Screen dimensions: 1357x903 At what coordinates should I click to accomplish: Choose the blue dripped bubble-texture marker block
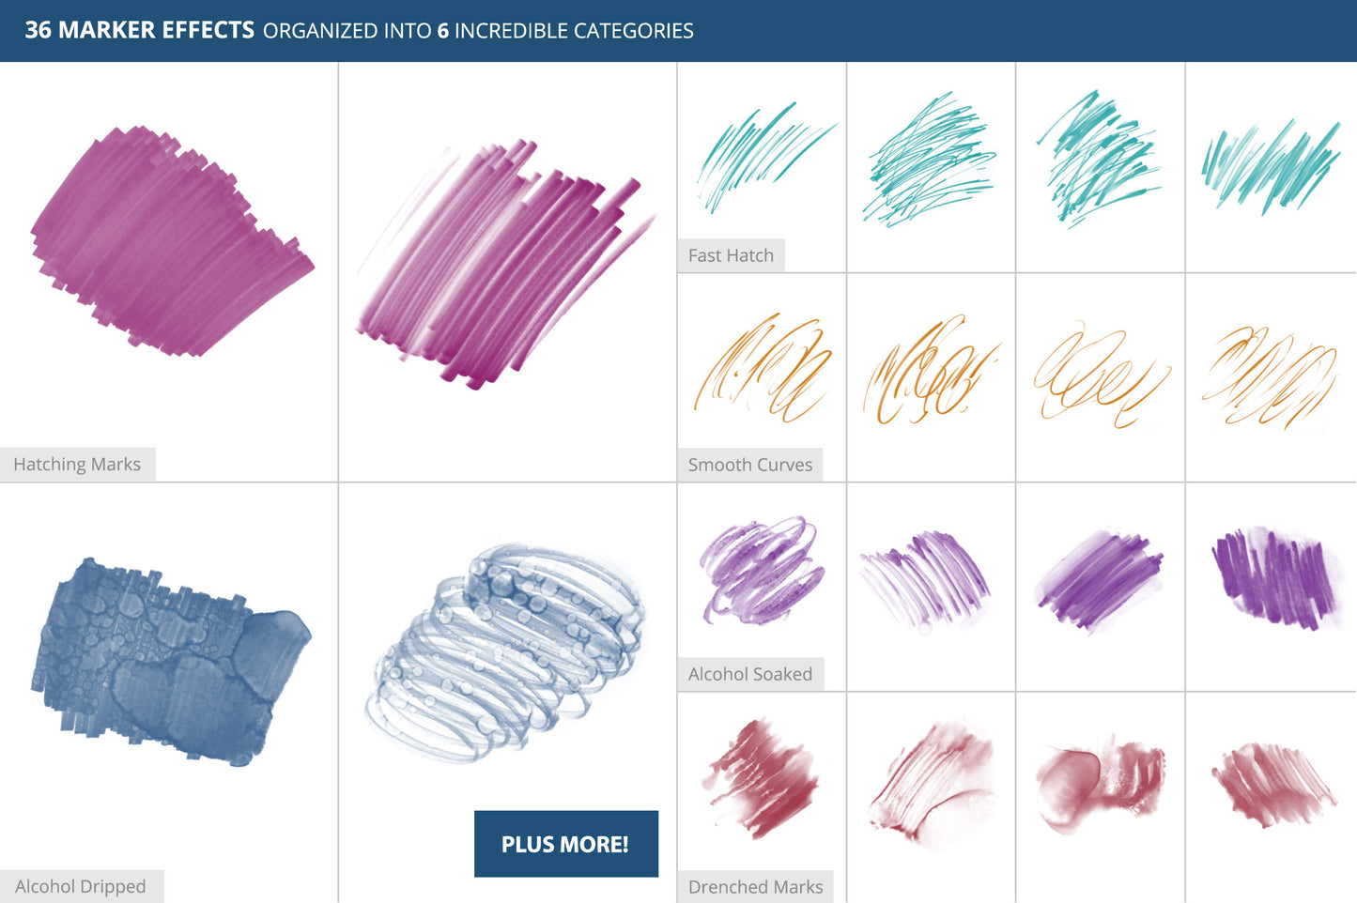tap(174, 662)
